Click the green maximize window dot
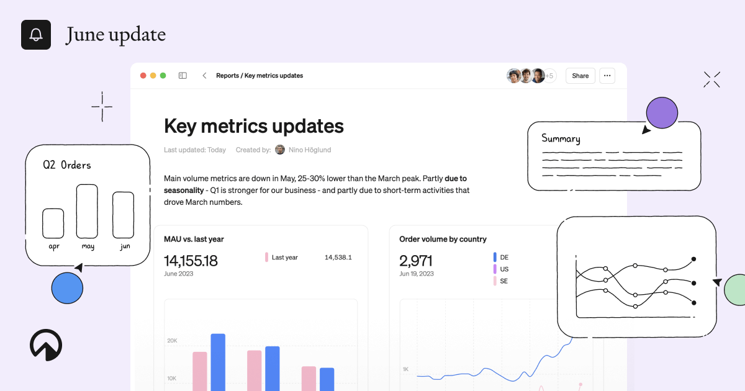 point(163,76)
